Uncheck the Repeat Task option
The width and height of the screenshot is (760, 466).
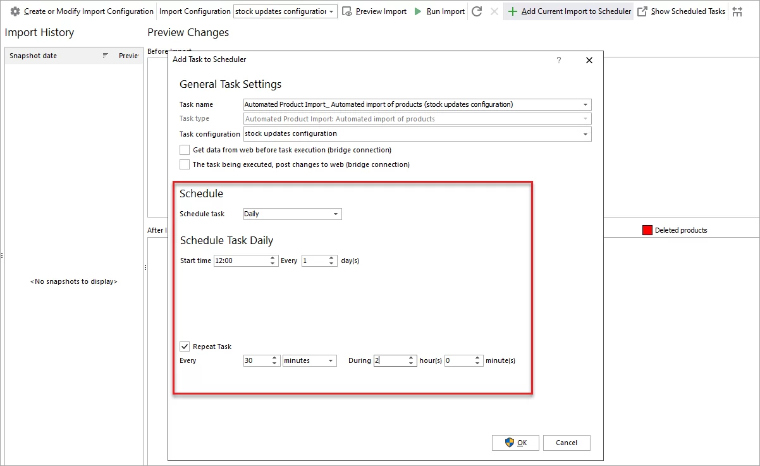(x=185, y=346)
